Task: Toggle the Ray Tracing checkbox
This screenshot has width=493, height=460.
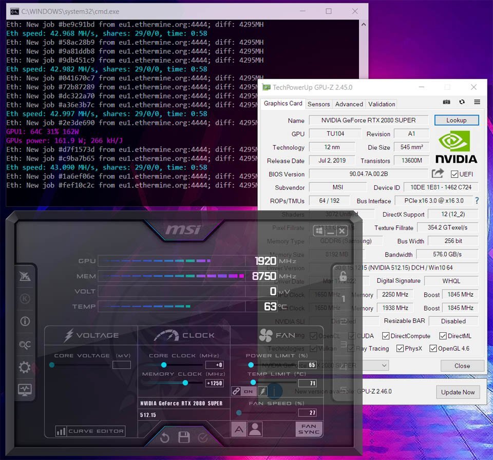Action: (351, 349)
